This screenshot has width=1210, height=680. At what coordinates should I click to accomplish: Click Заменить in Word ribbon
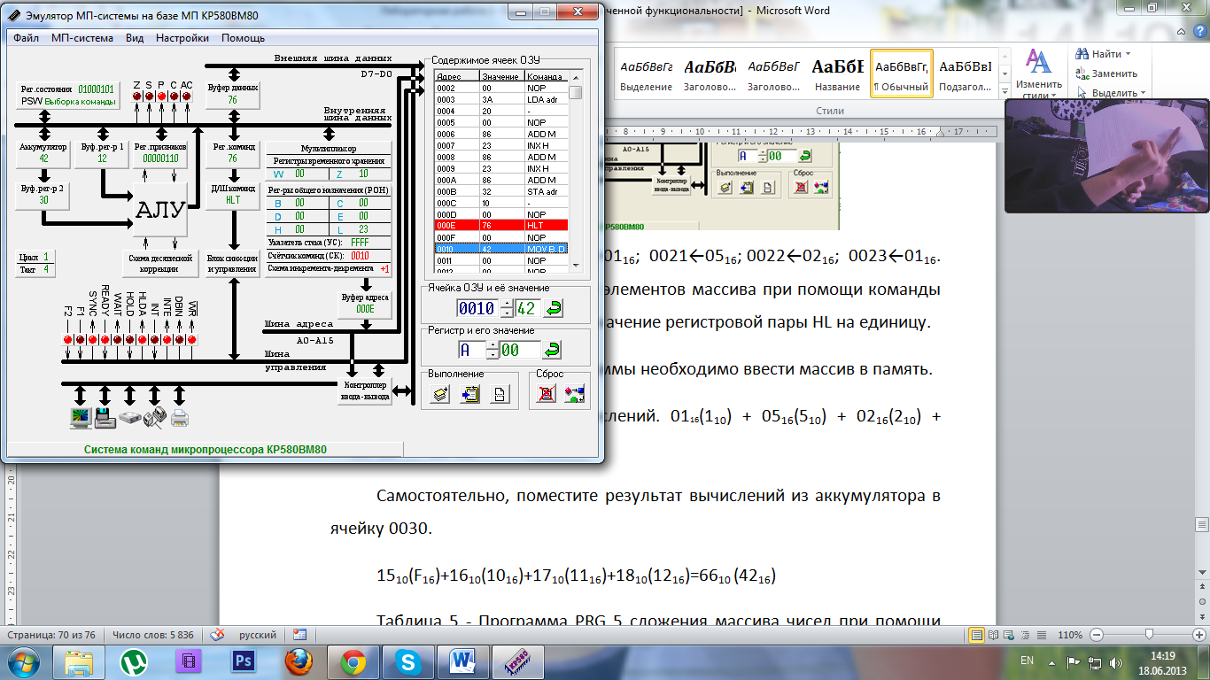[1107, 73]
